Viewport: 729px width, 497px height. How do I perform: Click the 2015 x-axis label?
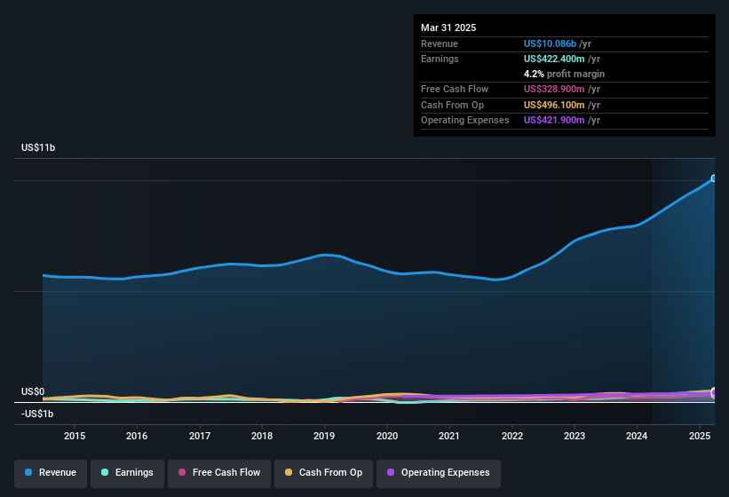click(x=75, y=436)
